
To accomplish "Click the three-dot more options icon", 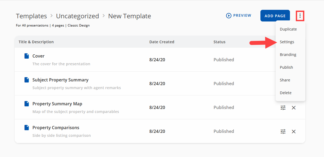I will (300, 16).
